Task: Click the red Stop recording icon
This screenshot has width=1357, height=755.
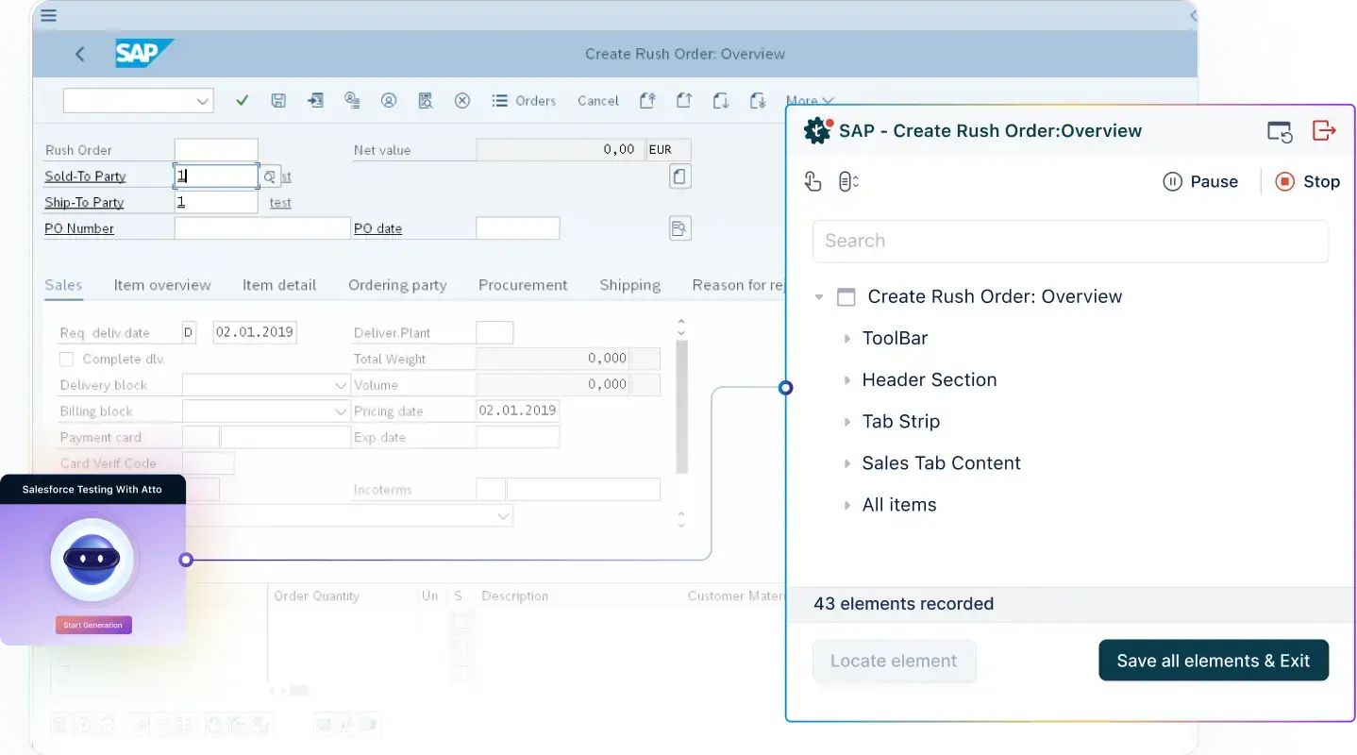Action: point(1284,181)
